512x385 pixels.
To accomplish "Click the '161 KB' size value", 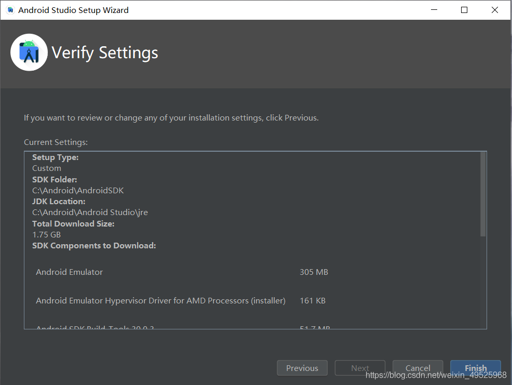I will click(313, 301).
